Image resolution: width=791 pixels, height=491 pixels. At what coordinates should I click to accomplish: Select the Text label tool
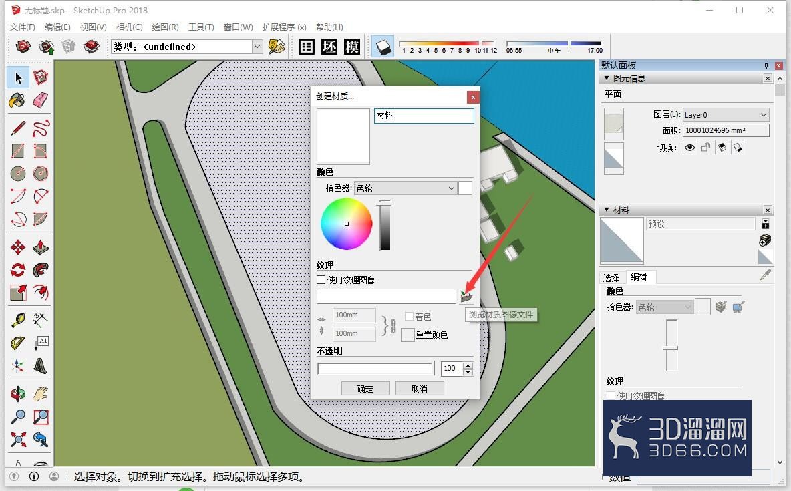coord(41,343)
